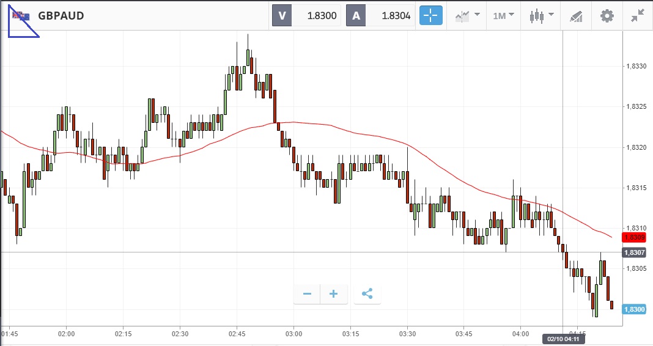Open the chart indicators dropdown

467,16
